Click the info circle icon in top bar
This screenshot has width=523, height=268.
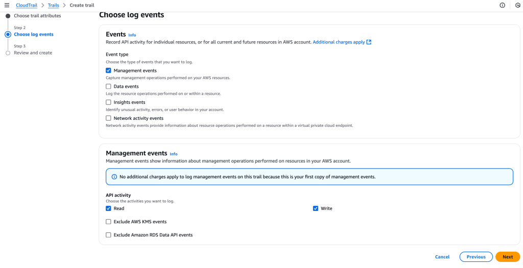[x=502, y=5]
